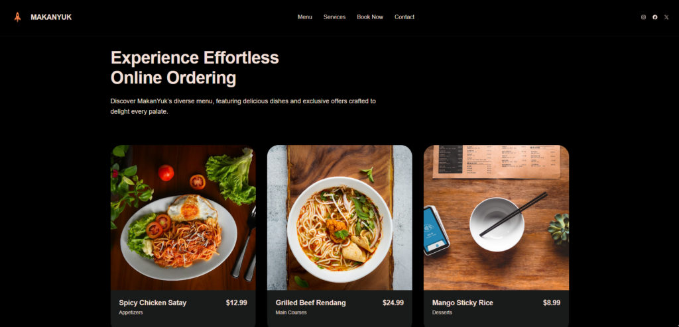Viewport: 679px width, 327px height.
Task: Click the Experience Effortless Online Ordering heading
Action: (x=195, y=68)
